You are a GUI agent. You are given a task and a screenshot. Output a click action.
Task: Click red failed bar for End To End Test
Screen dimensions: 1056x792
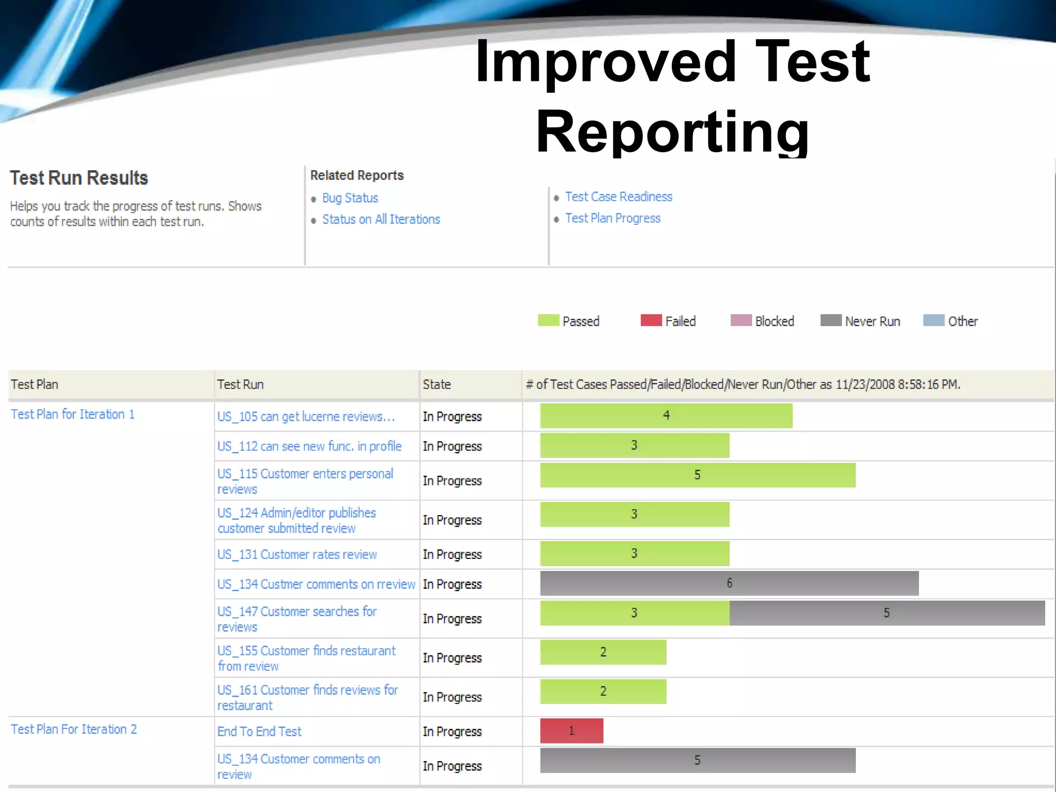pyautogui.click(x=571, y=731)
